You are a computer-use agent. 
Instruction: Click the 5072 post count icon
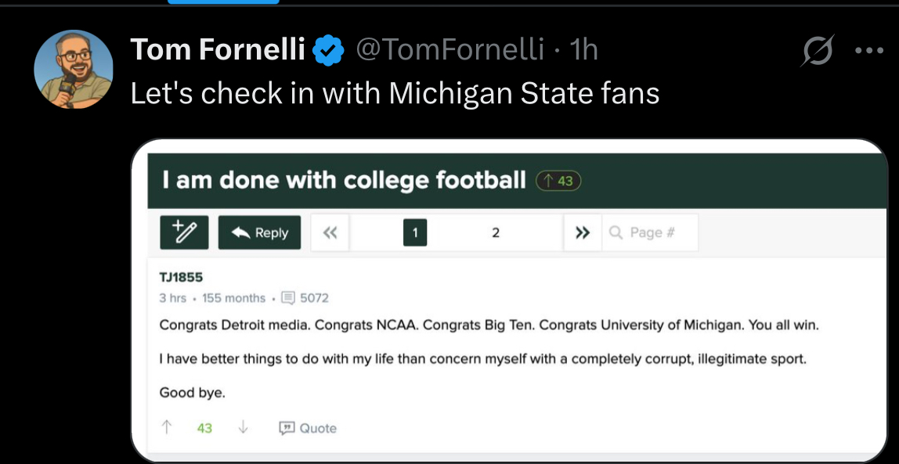pyautogui.click(x=288, y=298)
